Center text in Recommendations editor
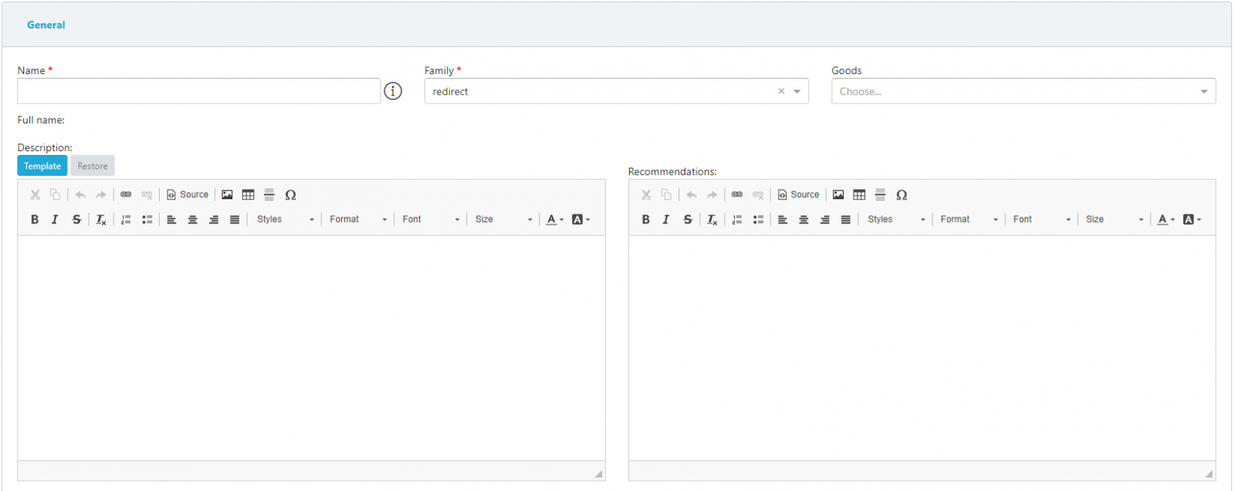This screenshot has width=1235, height=491. point(804,220)
